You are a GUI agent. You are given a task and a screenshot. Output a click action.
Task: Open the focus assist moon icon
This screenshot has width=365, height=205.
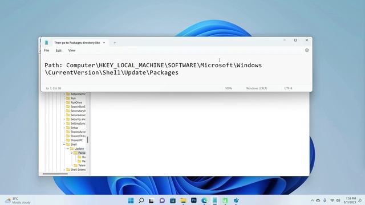(360, 200)
